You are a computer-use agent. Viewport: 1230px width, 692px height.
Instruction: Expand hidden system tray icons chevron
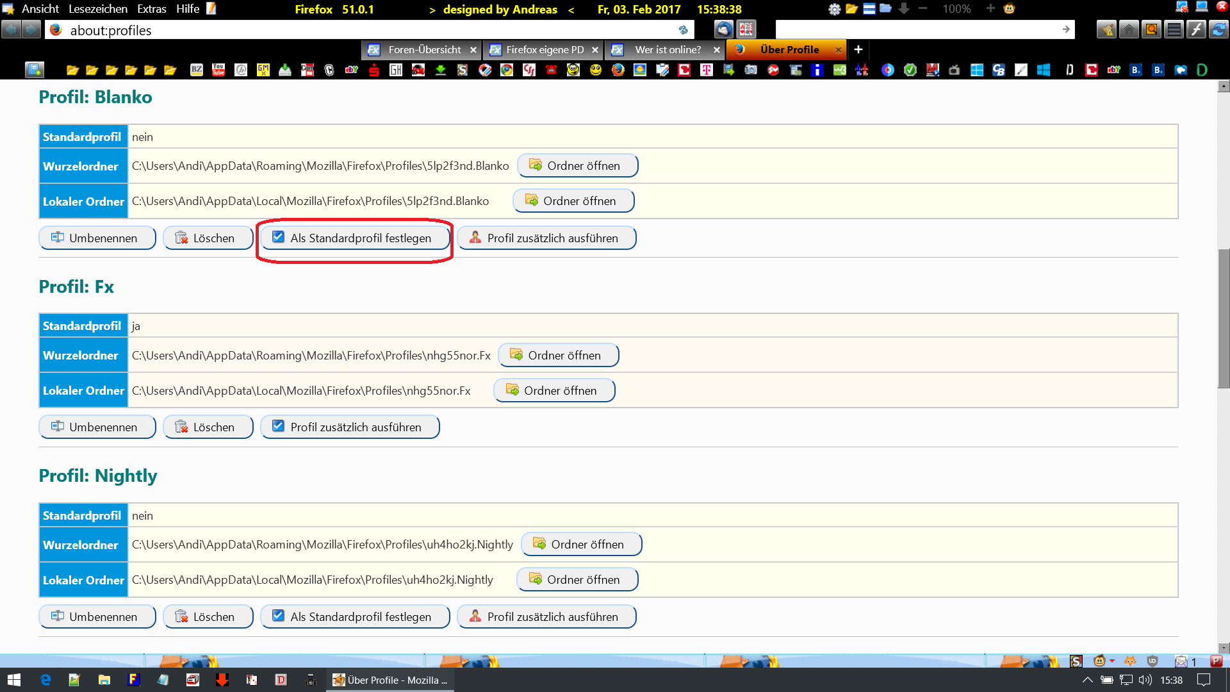click(x=1087, y=680)
